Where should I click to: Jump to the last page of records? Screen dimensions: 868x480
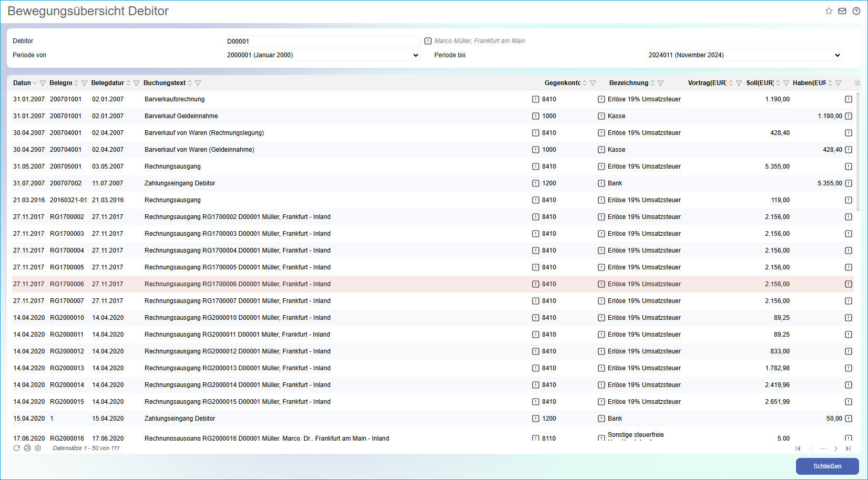point(848,448)
